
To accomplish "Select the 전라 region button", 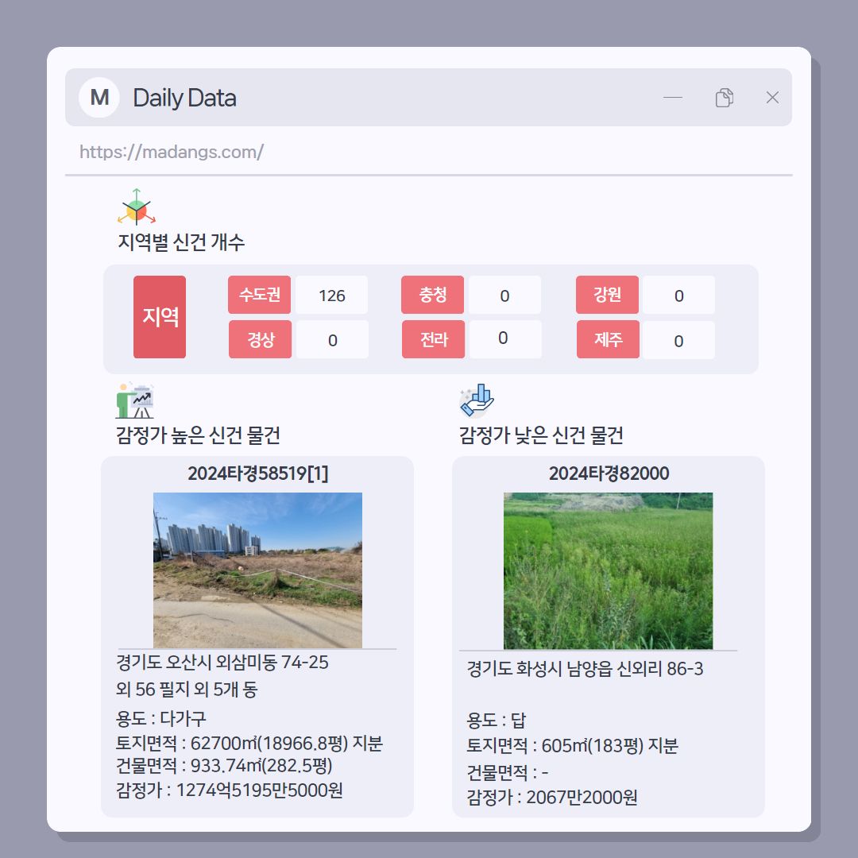I will pyautogui.click(x=434, y=339).
